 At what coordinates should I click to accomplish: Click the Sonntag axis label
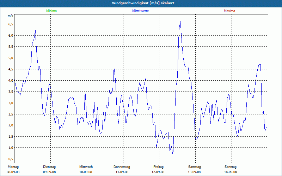tap(231, 167)
